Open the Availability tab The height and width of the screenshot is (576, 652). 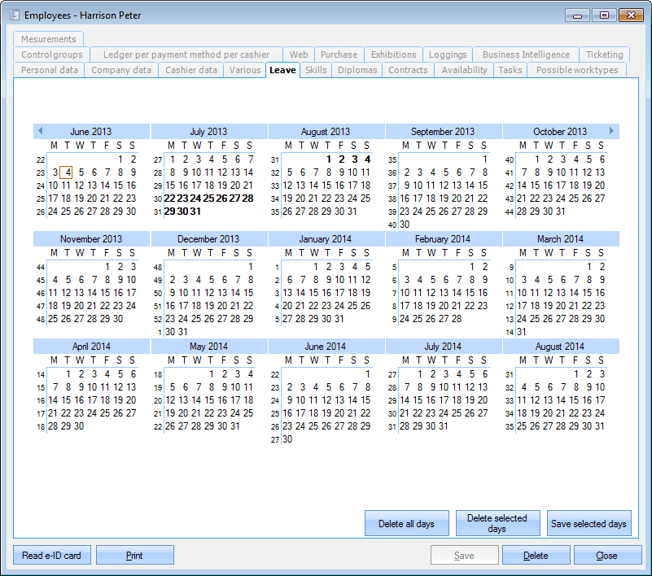point(464,70)
